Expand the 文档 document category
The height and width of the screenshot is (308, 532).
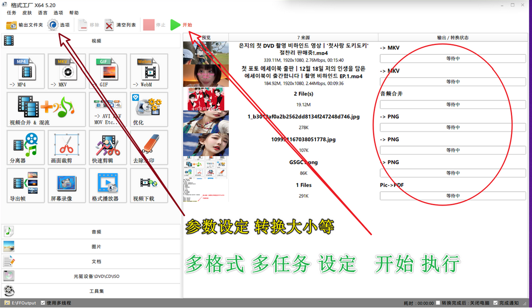point(91,261)
